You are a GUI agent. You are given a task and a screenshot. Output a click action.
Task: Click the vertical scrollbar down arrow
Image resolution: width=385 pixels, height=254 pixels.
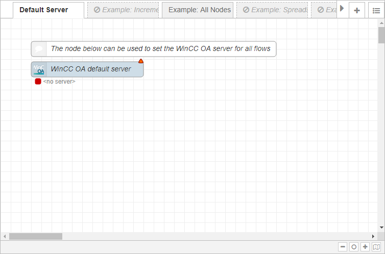(x=381, y=227)
